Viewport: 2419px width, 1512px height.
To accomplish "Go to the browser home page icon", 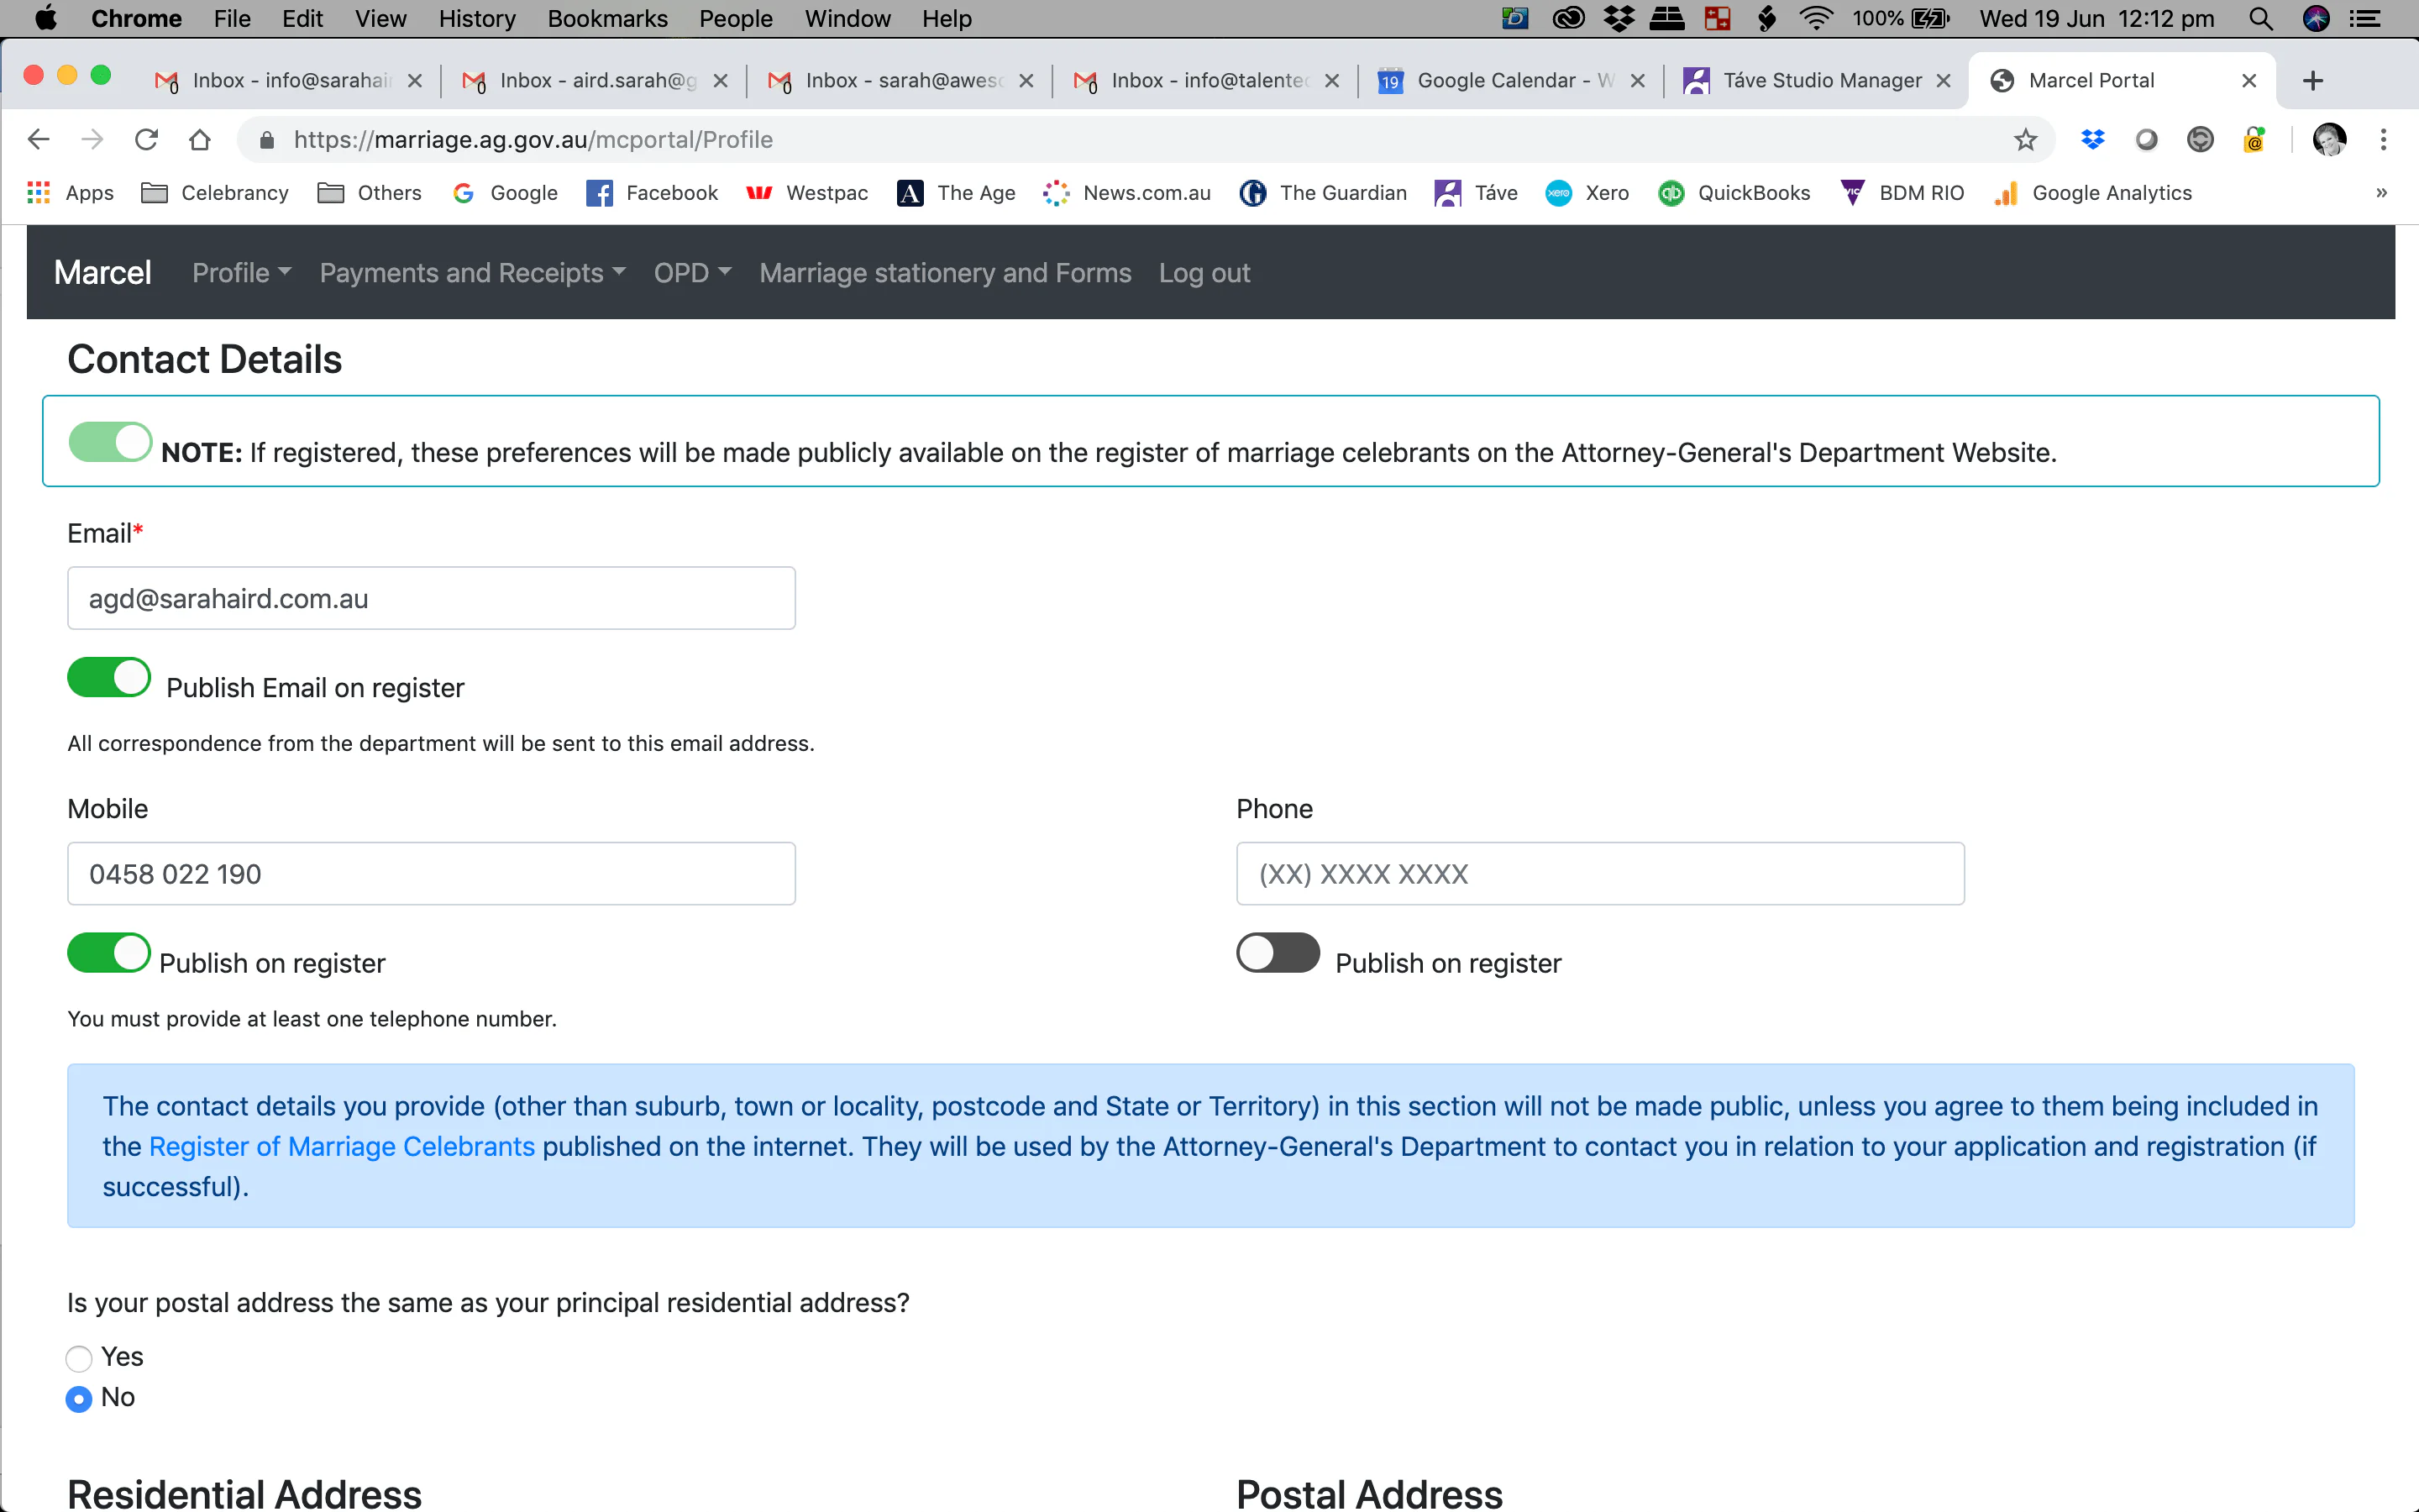I will (x=200, y=139).
